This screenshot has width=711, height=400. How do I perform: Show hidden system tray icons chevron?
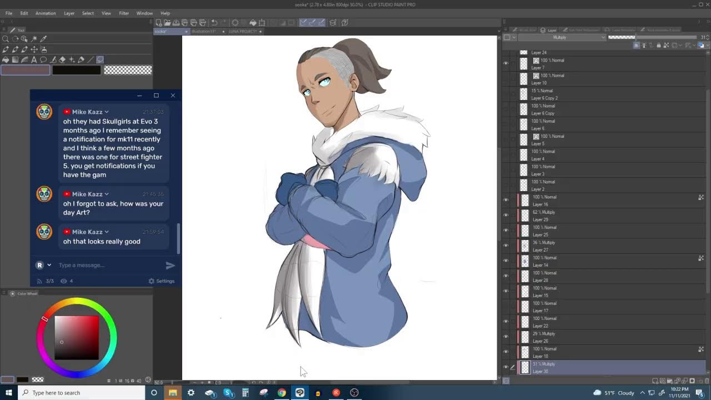[642, 393]
